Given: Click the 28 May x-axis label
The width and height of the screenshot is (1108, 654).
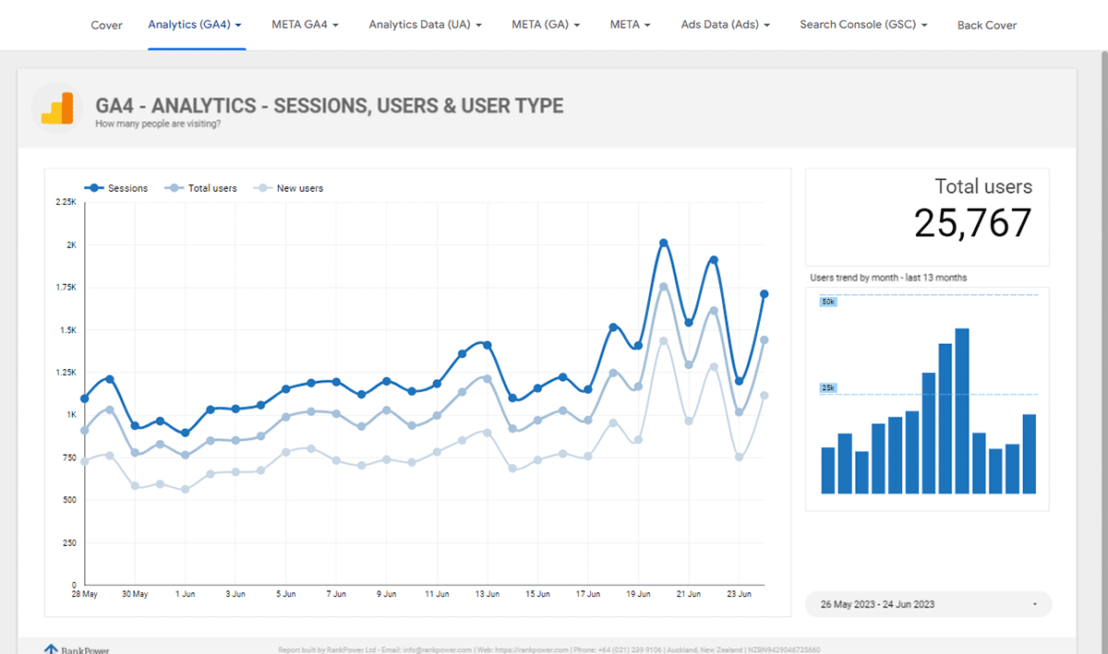Looking at the screenshot, I should click(x=86, y=594).
